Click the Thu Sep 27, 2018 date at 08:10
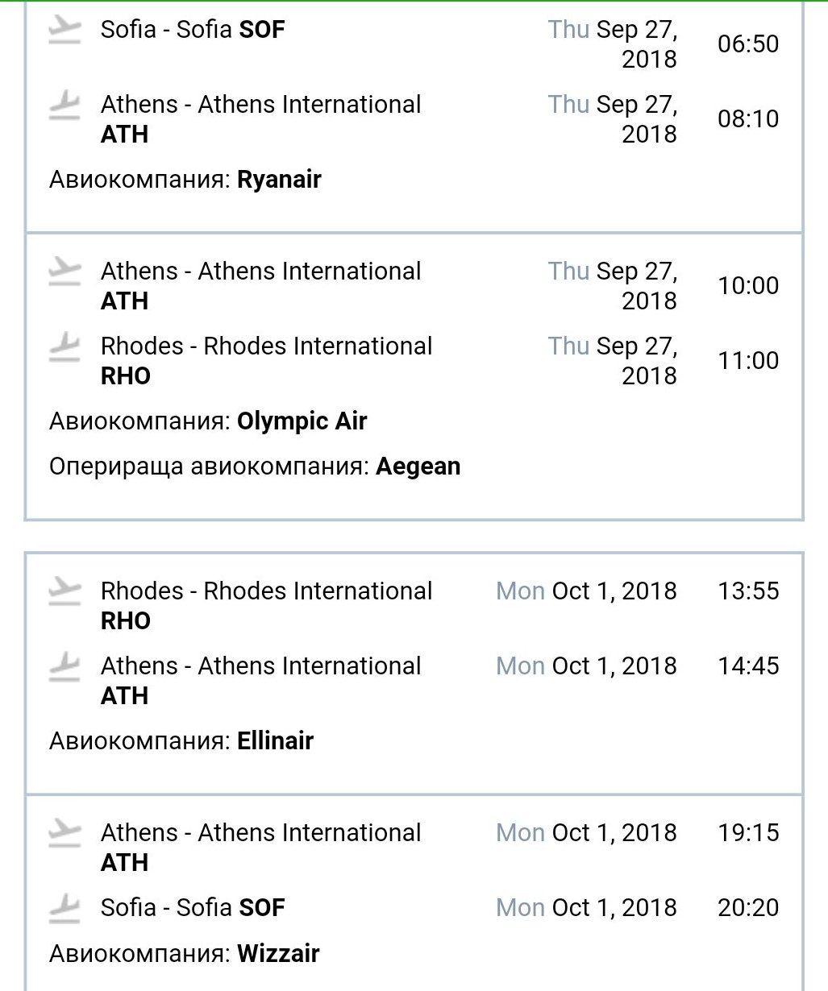This screenshot has width=828, height=991. (x=613, y=118)
